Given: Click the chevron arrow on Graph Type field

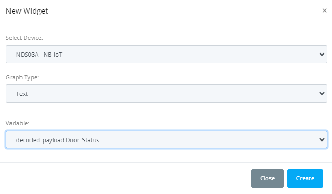Looking at the screenshot, I should pos(322,94).
